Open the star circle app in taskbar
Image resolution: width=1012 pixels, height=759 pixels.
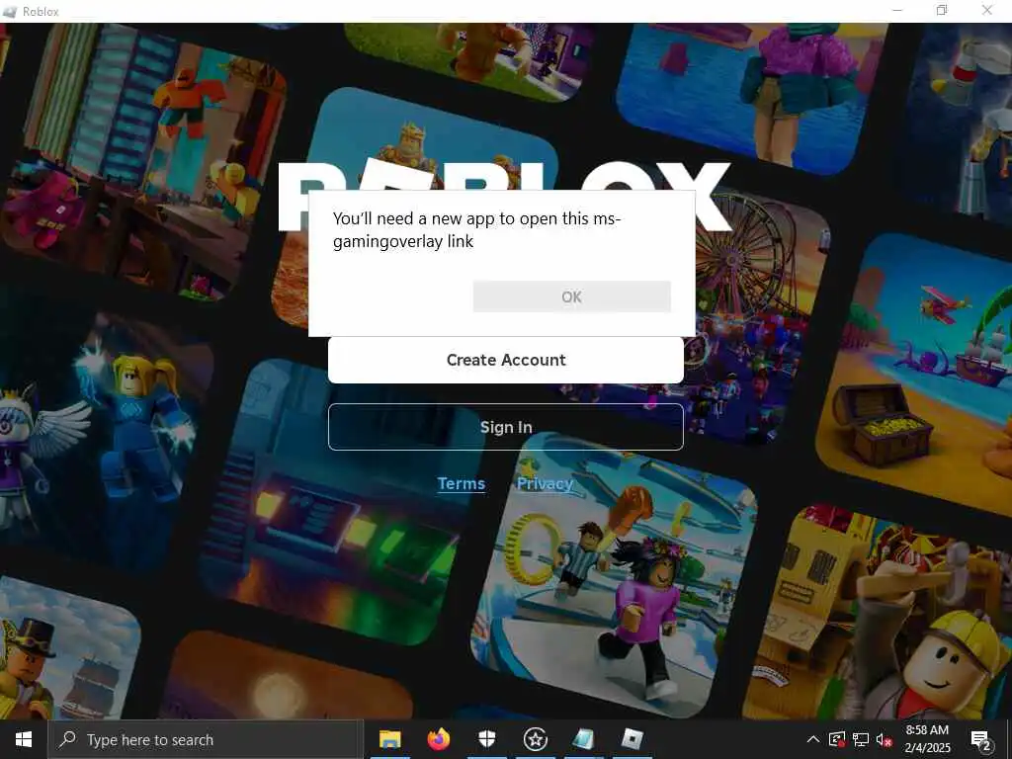[x=535, y=739]
